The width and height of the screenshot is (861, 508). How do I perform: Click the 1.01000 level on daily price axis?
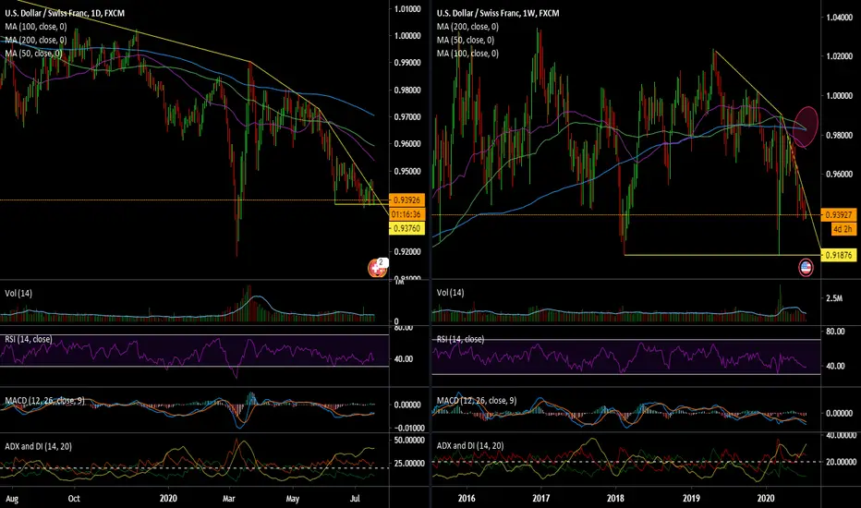407,9
